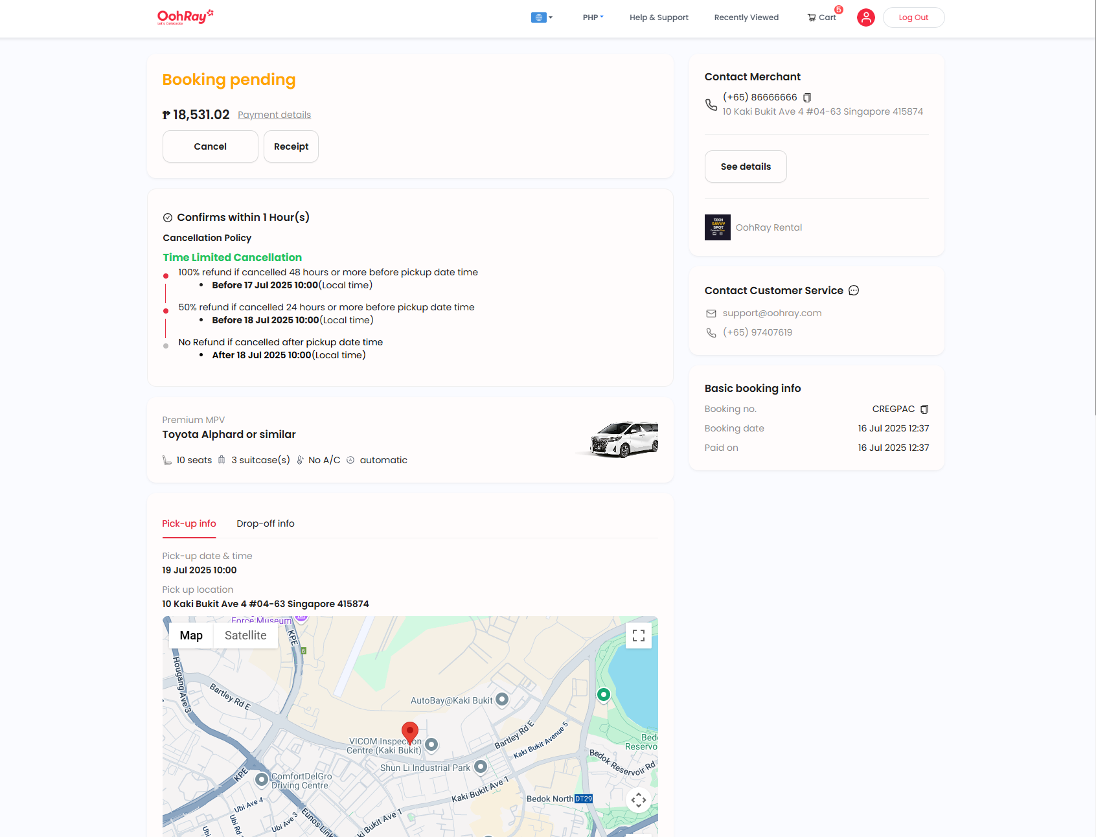Expand the map to fullscreen
The image size is (1096, 837).
point(638,636)
